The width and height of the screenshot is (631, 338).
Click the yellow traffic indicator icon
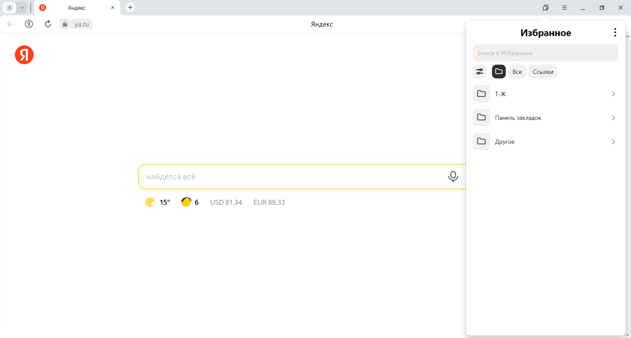(186, 202)
